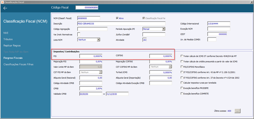This screenshot has height=119, width=254.
Task: Click the Exceção NCM field
Action: tap(219, 29)
